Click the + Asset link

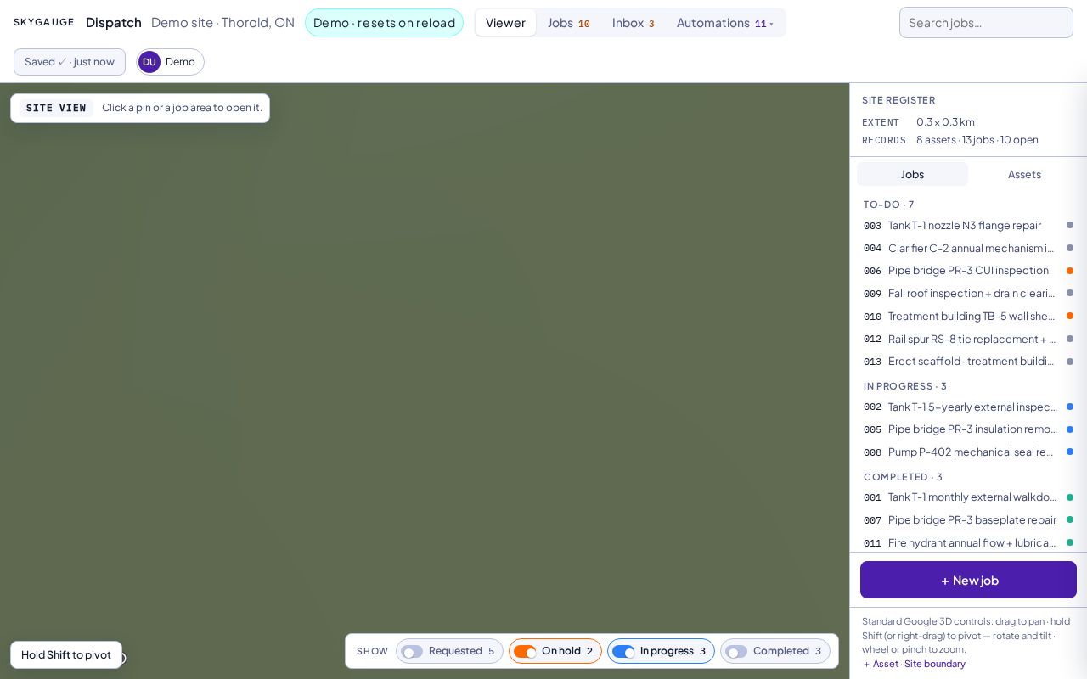[x=881, y=664]
